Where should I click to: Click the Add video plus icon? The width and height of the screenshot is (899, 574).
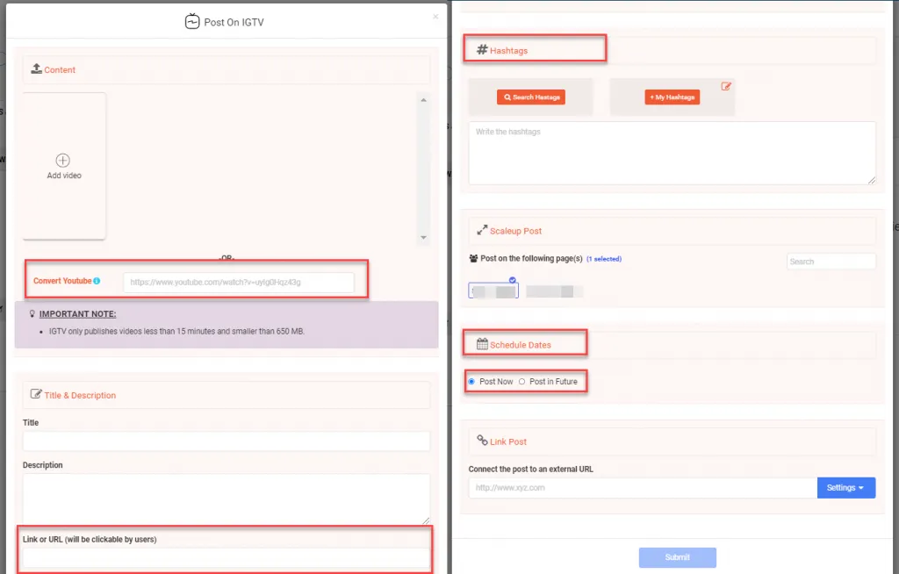(63, 161)
